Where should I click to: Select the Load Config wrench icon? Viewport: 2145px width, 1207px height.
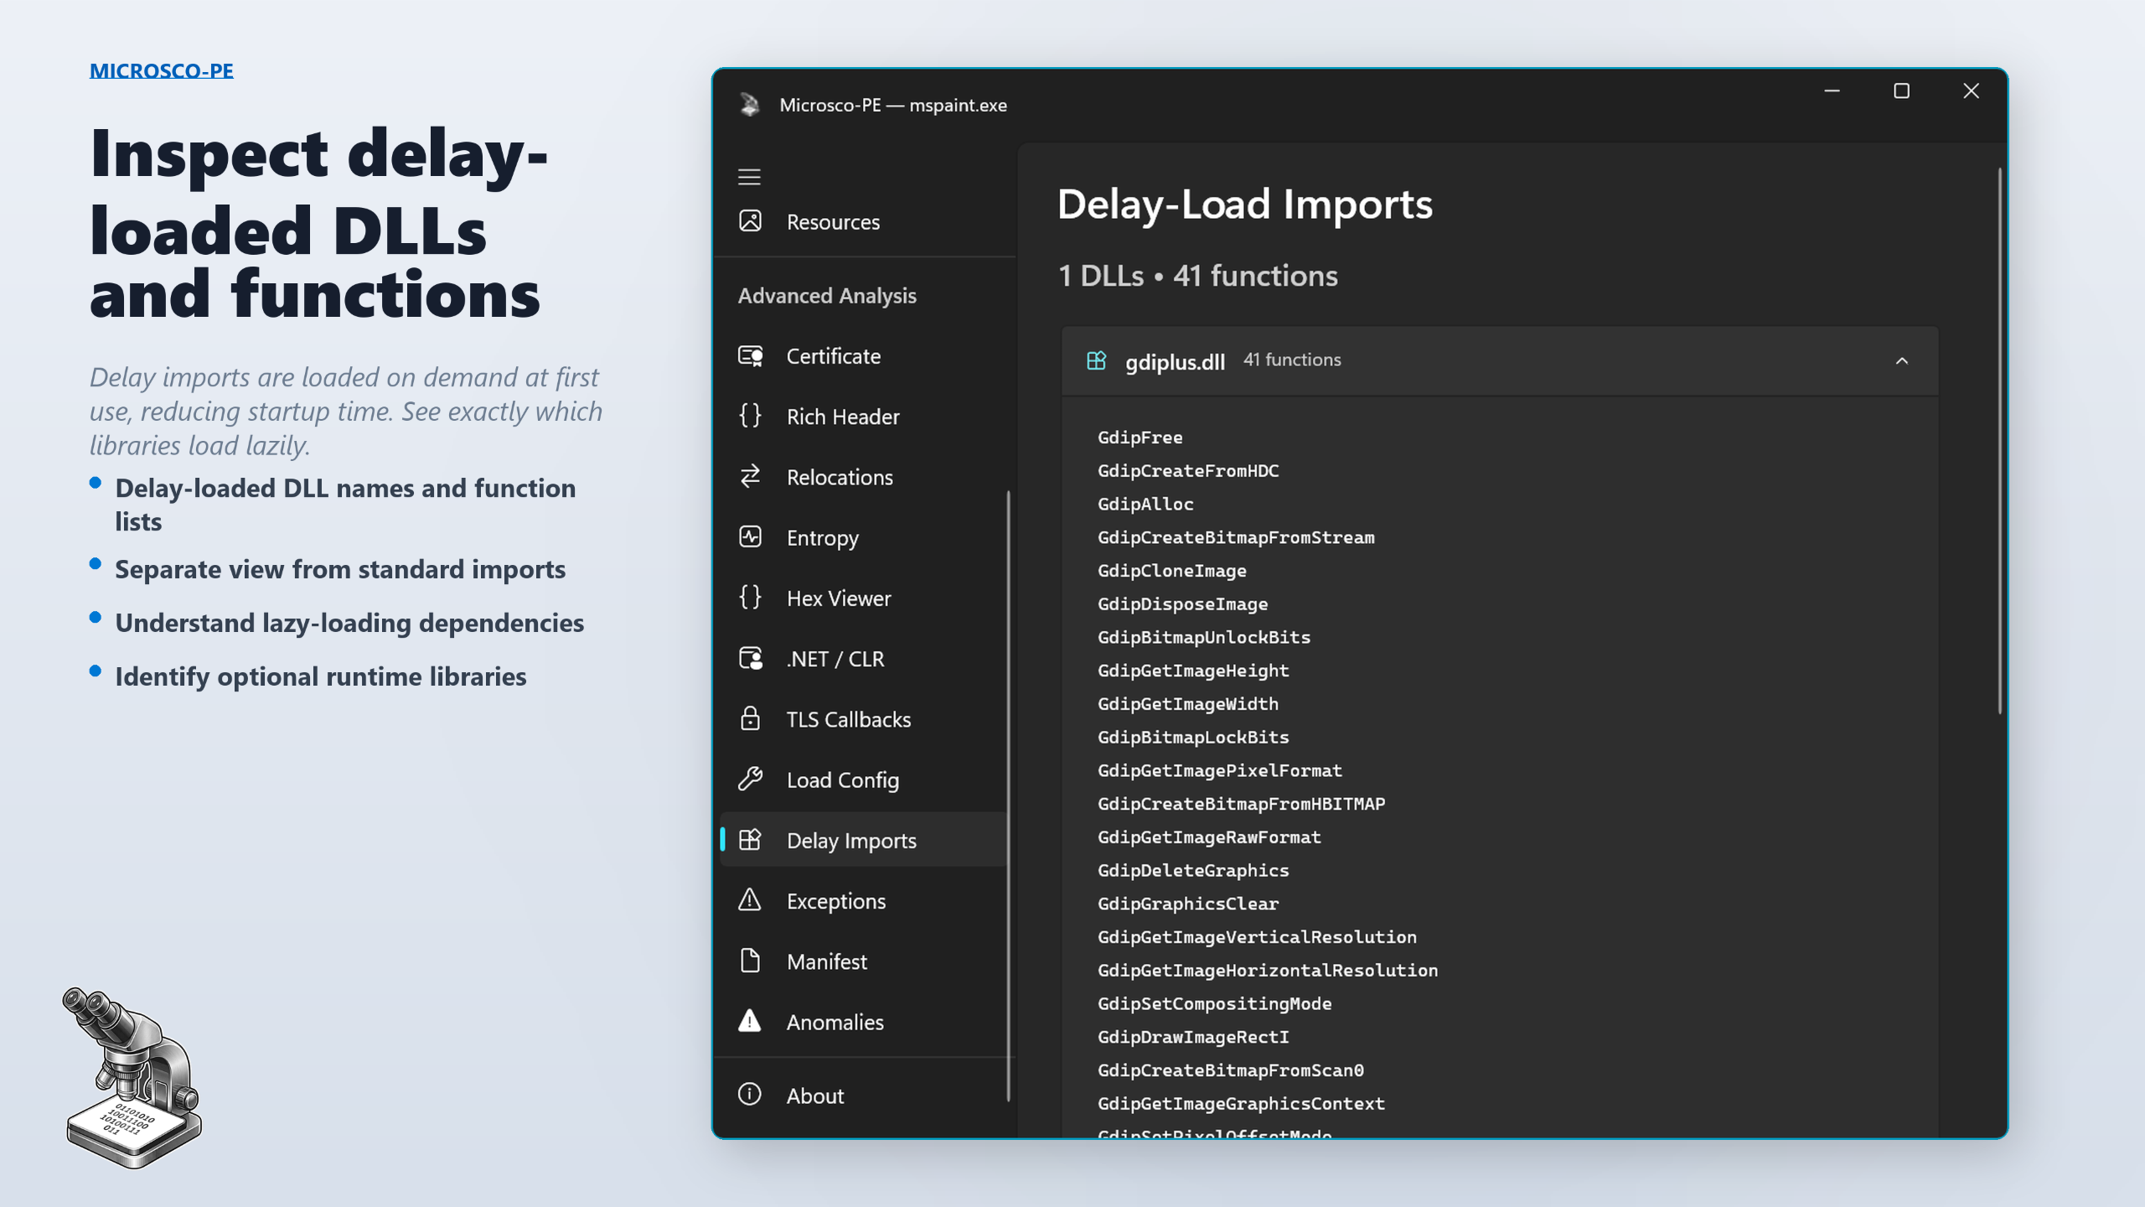pos(750,779)
